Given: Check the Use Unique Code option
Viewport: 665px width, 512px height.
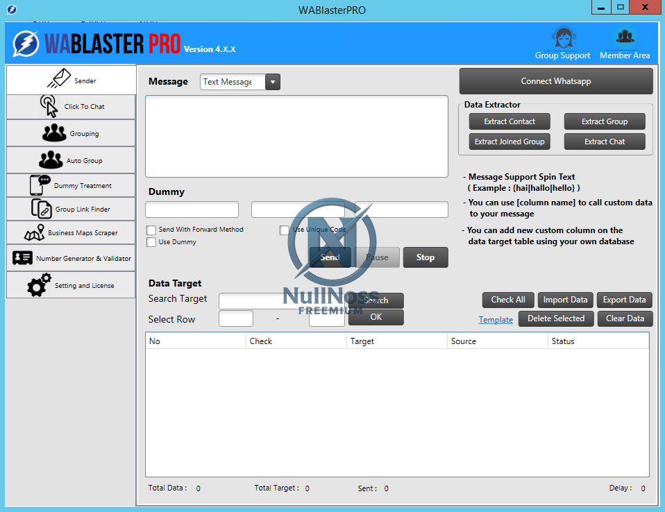Looking at the screenshot, I should click(285, 230).
